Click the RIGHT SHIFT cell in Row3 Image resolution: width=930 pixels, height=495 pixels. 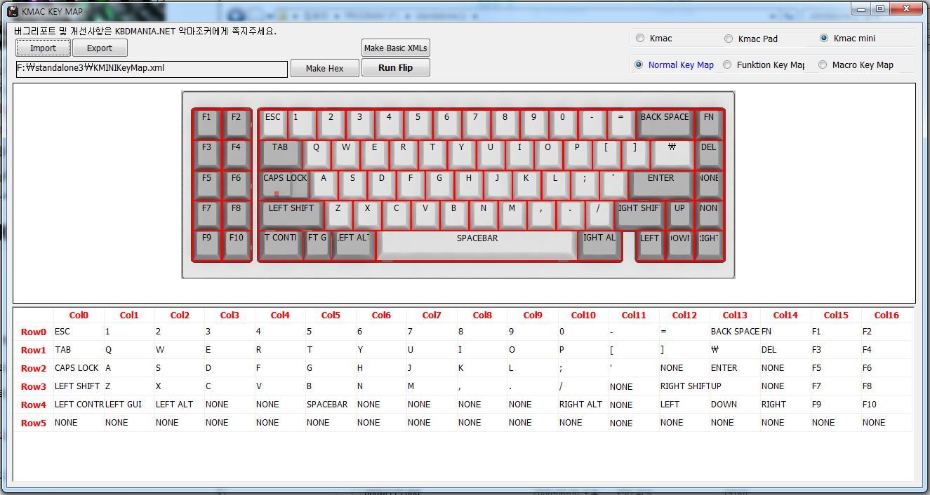tap(684, 386)
